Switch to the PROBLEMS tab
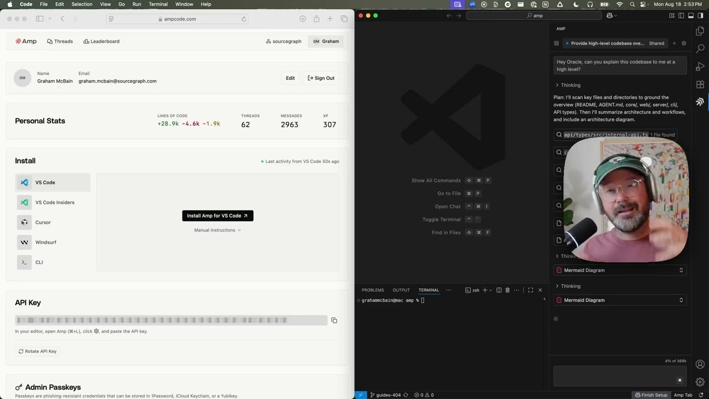The image size is (709, 399). pyautogui.click(x=373, y=290)
